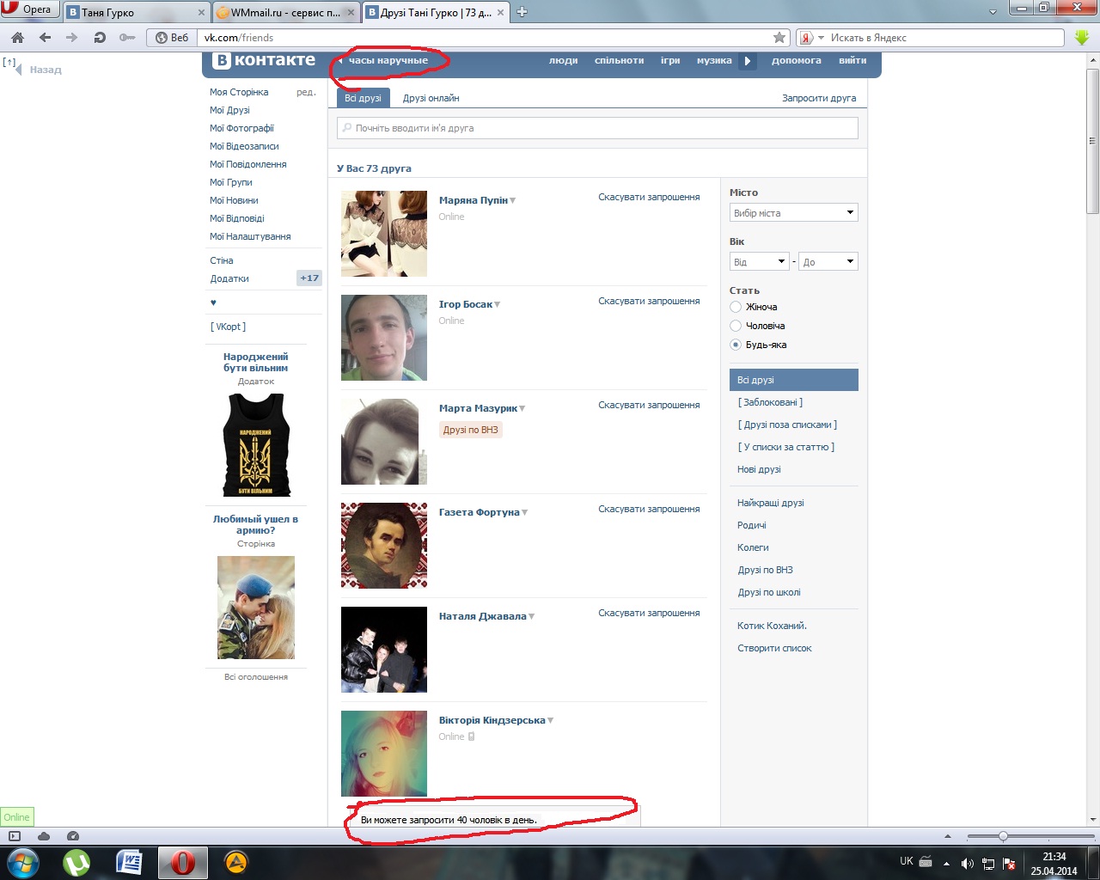Click the action center flag icon
Screen dimensions: 1100x880
pos(1010,863)
